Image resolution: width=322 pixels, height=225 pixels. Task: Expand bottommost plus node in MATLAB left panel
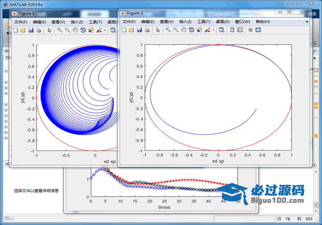pos(6,138)
